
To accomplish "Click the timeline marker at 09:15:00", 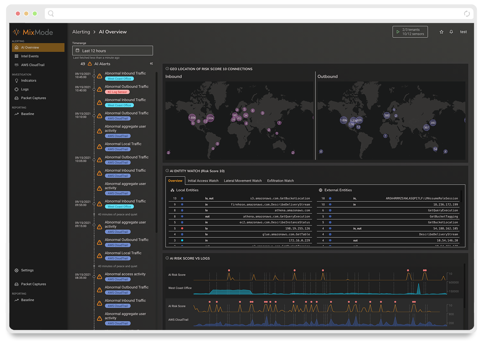I will coord(94,225).
